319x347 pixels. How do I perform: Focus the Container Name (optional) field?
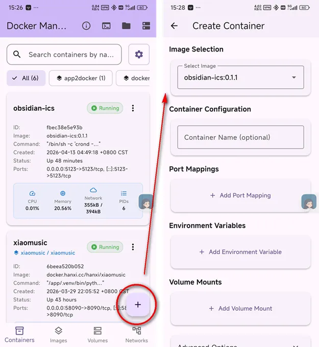(240, 137)
